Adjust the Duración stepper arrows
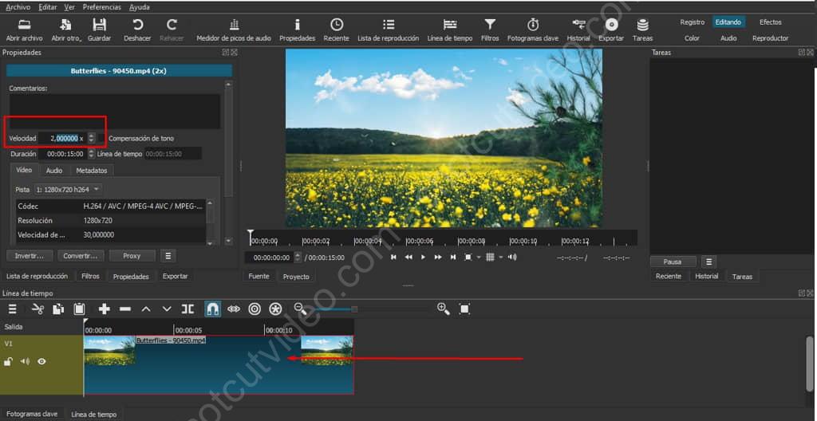The height and width of the screenshot is (421, 817). (92, 154)
